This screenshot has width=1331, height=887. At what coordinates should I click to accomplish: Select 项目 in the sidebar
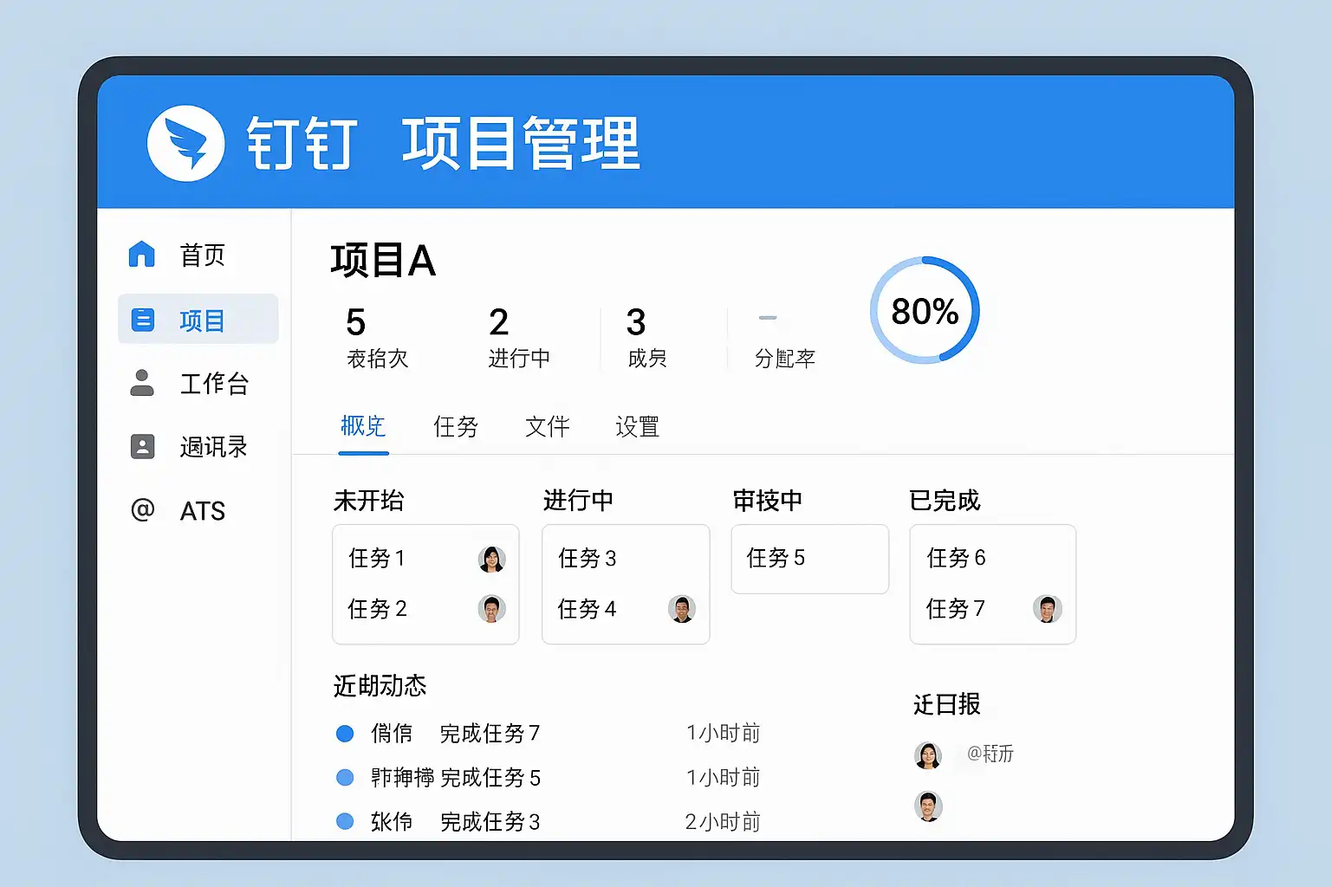pyautogui.click(x=198, y=320)
